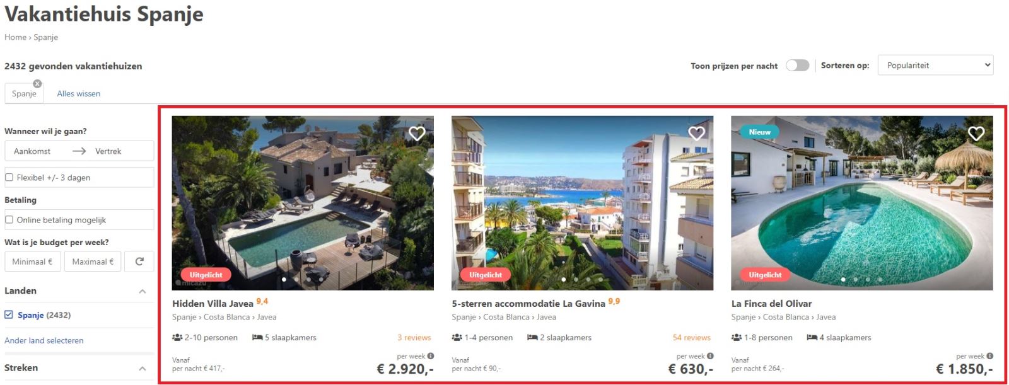Open the Populariteit sort dropdown
The image size is (1009, 385).
[x=935, y=65]
